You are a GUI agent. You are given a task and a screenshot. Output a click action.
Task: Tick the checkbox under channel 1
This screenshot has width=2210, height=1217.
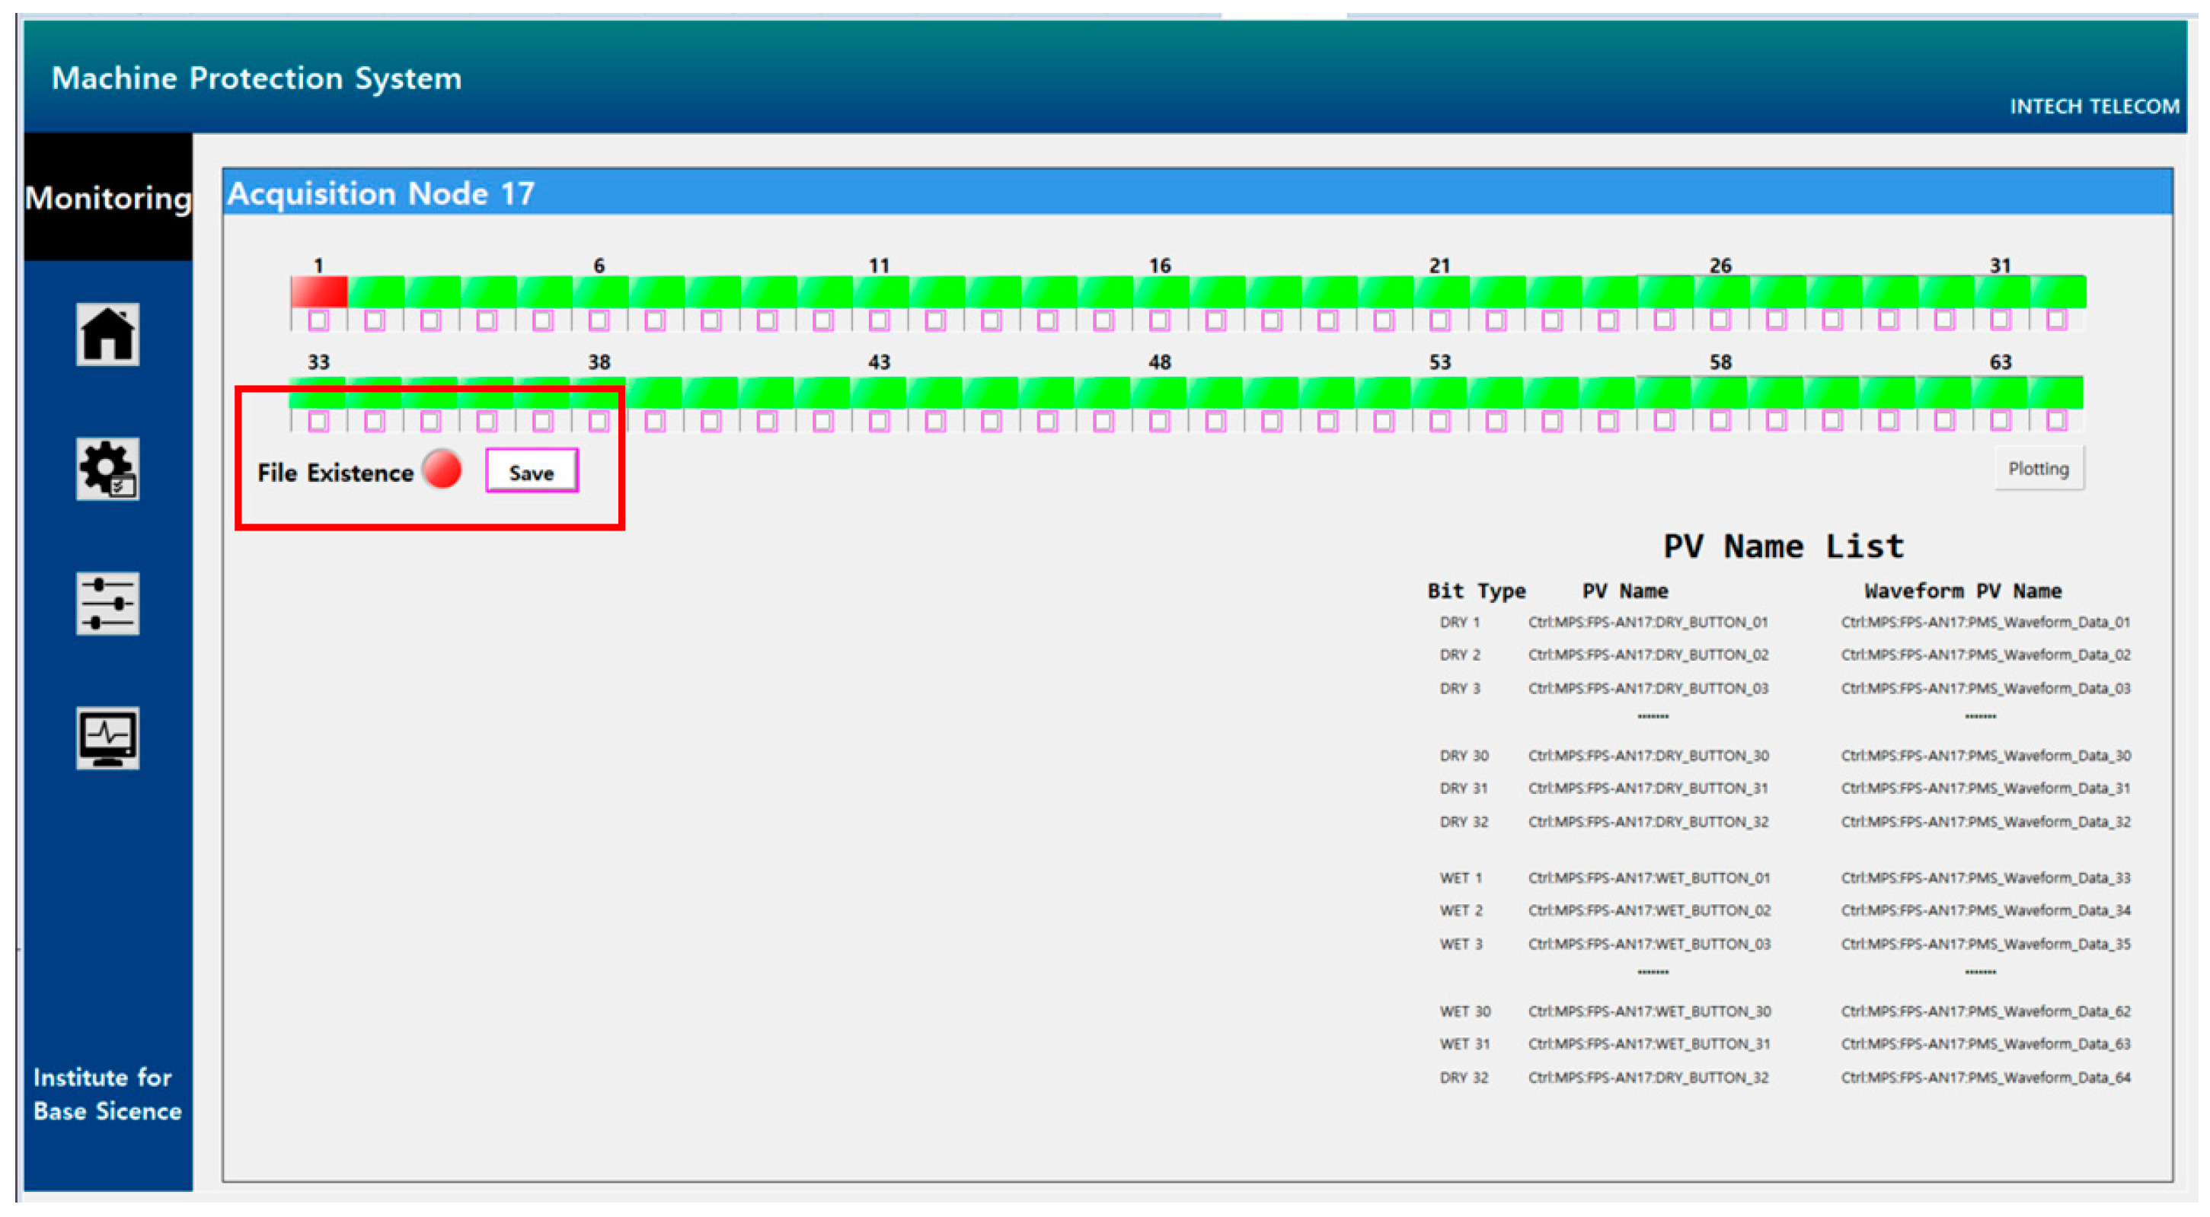coord(318,320)
